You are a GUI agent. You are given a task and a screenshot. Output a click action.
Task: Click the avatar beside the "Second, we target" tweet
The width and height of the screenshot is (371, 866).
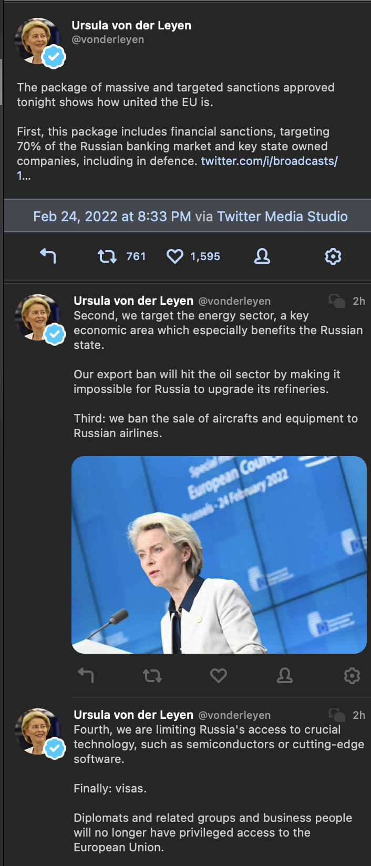click(x=38, y=317)
